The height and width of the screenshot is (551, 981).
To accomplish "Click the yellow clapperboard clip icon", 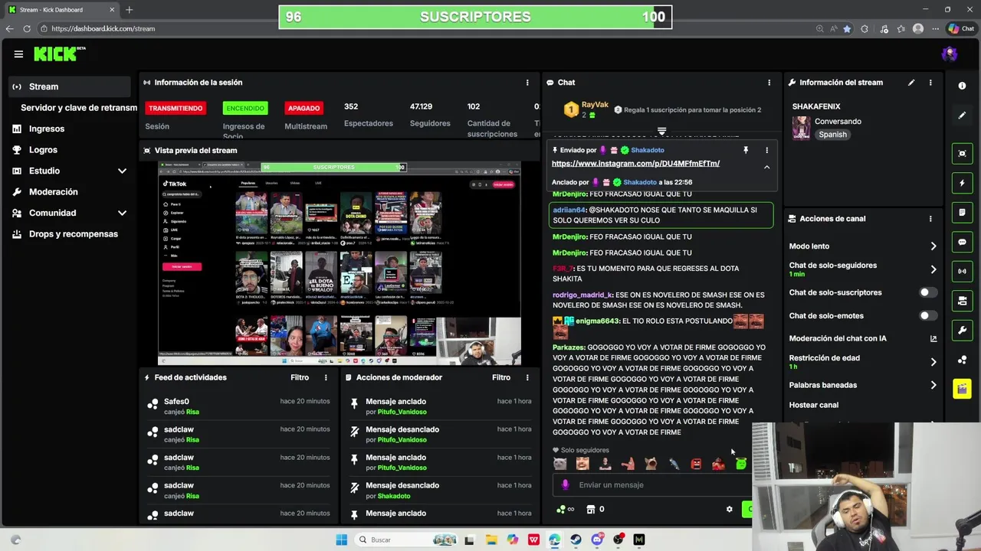I will pyautogui.click(x=962, y=389).
